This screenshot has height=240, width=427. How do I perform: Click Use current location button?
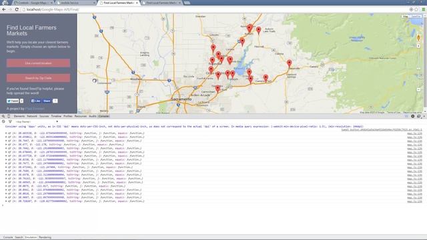click(39, 63)
